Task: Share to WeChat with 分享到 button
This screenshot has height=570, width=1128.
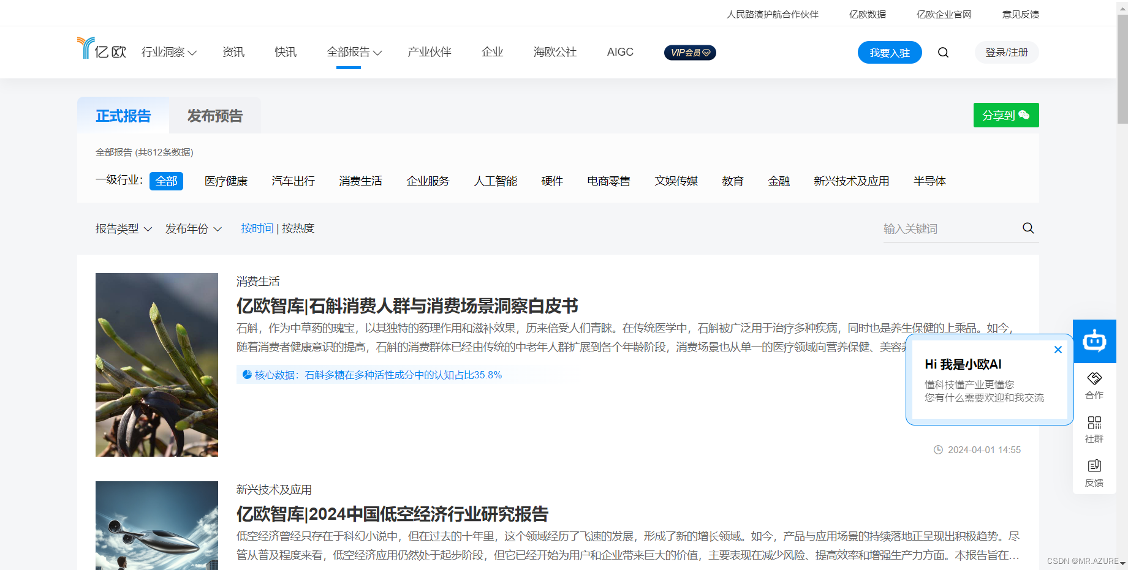Action: point(1006,115)
